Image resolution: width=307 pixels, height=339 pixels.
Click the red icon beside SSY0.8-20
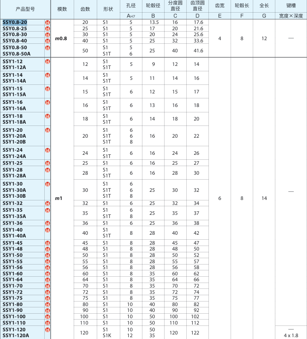[47, 23]
